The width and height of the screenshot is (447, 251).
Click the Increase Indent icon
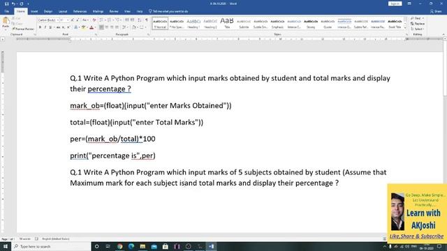(132, 20)
